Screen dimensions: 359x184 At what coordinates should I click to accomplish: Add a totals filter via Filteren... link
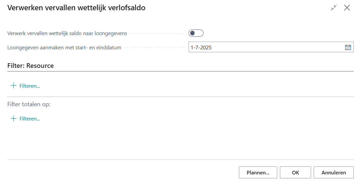click(29, 119)
